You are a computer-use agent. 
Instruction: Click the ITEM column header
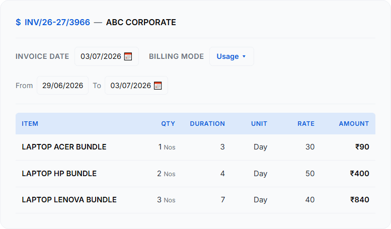tap(30, 124)
